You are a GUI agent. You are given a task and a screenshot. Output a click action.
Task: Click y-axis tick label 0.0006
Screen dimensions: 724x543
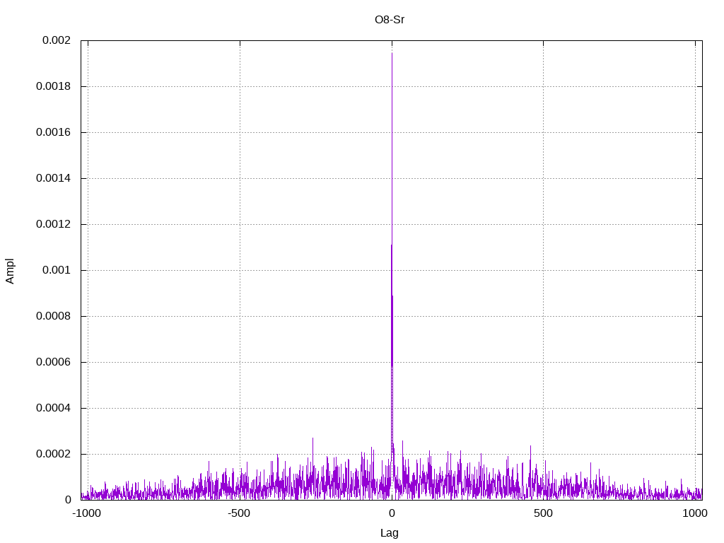coord(53,362)
